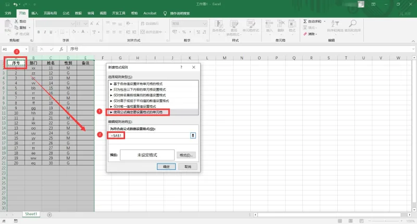Image resolution: width=417 pixels, height=224 pixels.
Task: Click the 格式刷 (Format Painter) icon
Action: [x=17, y=34]
